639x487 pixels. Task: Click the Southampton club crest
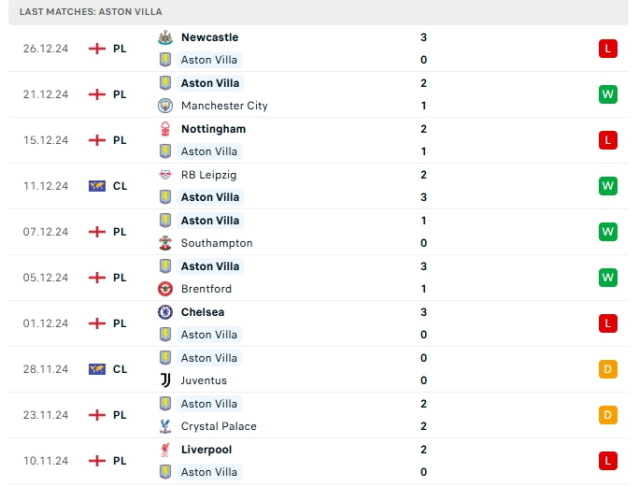(x=165, y=243)
